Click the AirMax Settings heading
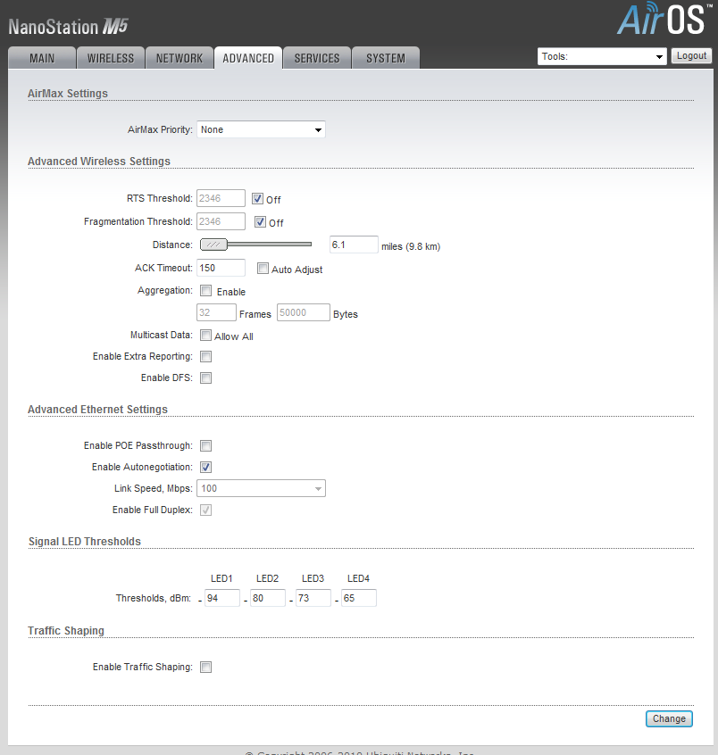 coord(68,94)
